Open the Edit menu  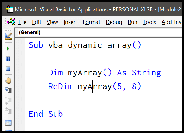(x=37, y=22)
